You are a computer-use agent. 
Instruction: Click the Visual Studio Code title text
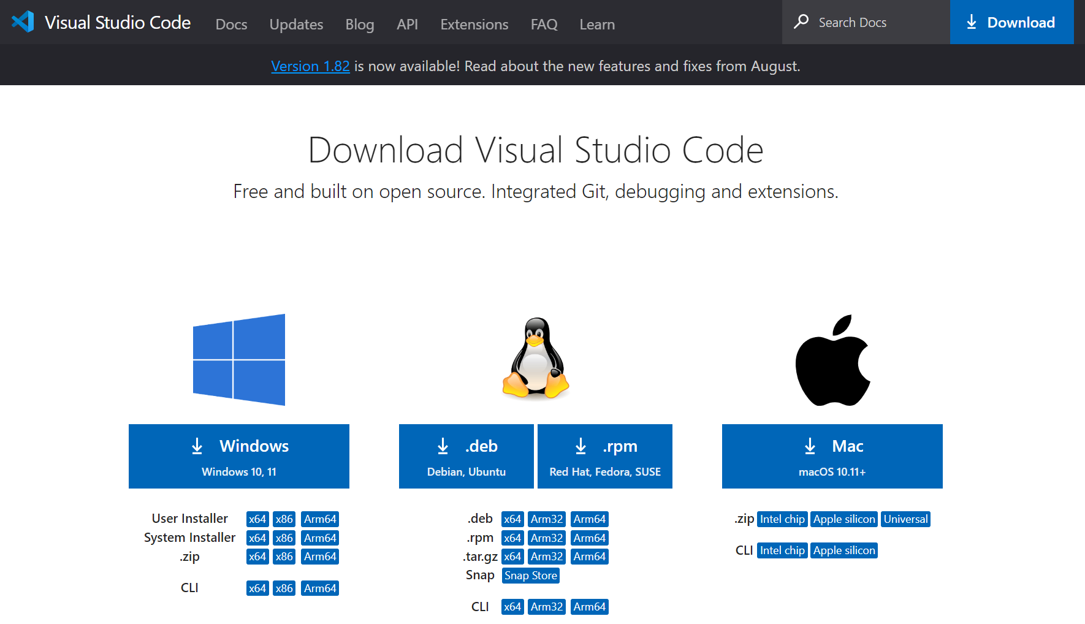pos(118,23)
